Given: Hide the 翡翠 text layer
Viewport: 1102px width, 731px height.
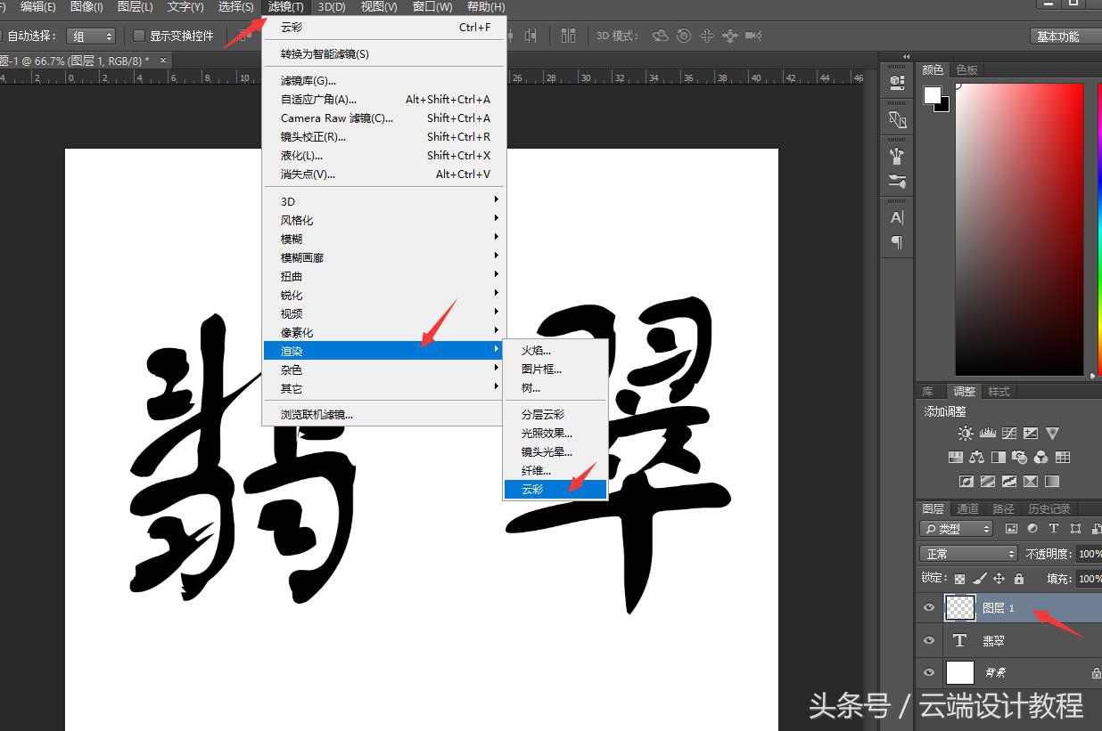Looking at the screenshot, I should pyautogui.click(x=928, y=639).
